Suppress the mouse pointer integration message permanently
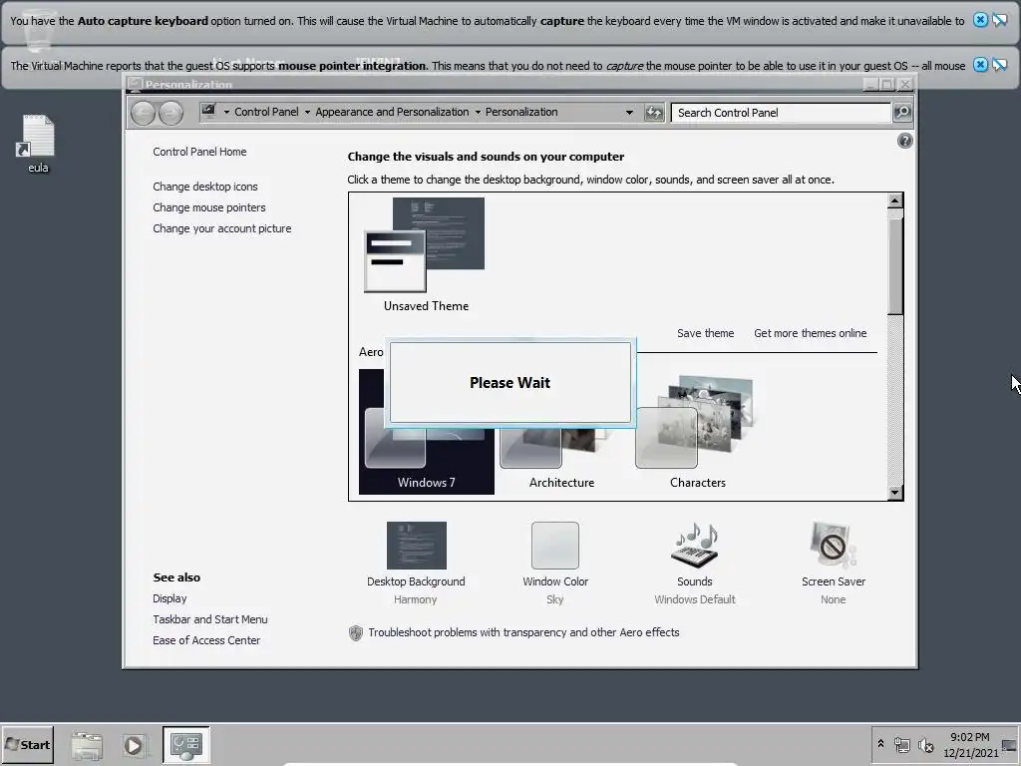The height and width of the screenshot is (766, 1021). [999, 65]
